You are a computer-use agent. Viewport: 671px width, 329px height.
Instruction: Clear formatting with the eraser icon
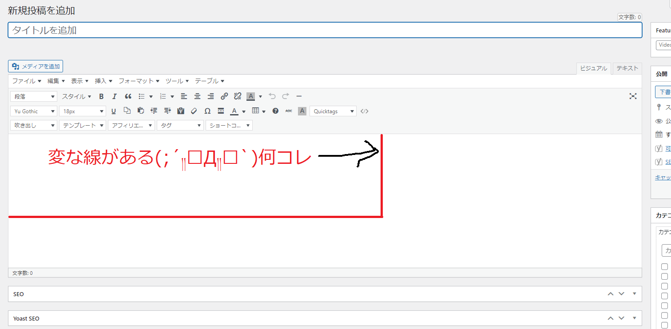click(194, 111)
